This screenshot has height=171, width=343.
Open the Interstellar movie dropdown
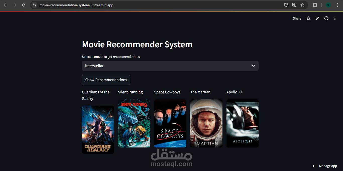point(170,66)
